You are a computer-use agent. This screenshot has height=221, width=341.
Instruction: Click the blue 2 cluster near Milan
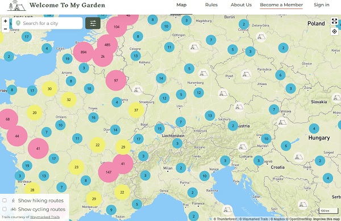click(181, 168)
